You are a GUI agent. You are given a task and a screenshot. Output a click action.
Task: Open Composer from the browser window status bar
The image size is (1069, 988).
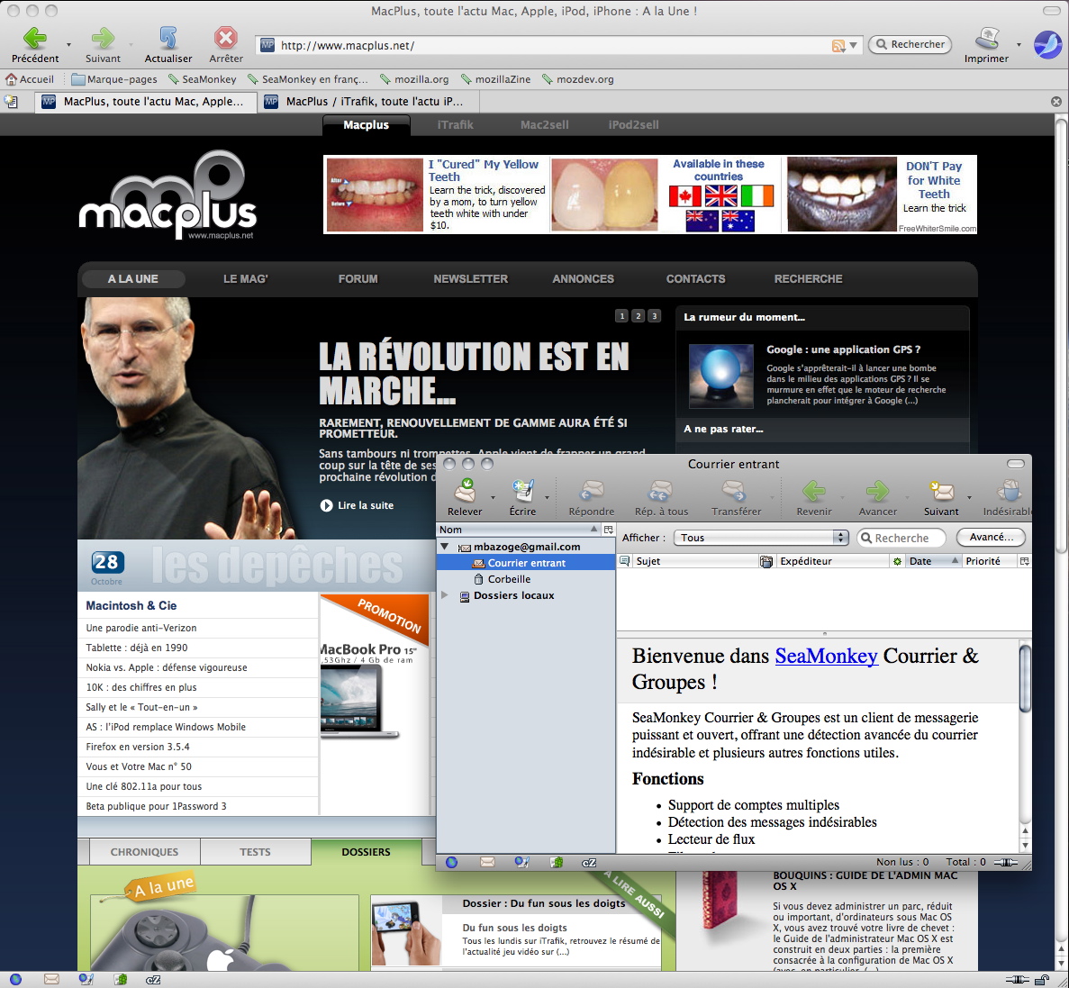(x=86, y=980)
